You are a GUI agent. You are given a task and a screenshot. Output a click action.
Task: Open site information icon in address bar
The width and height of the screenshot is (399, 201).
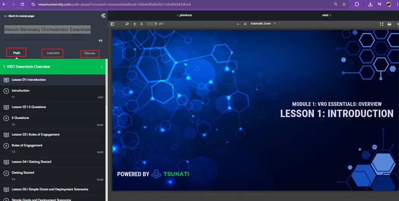click(x=33, y=4)
